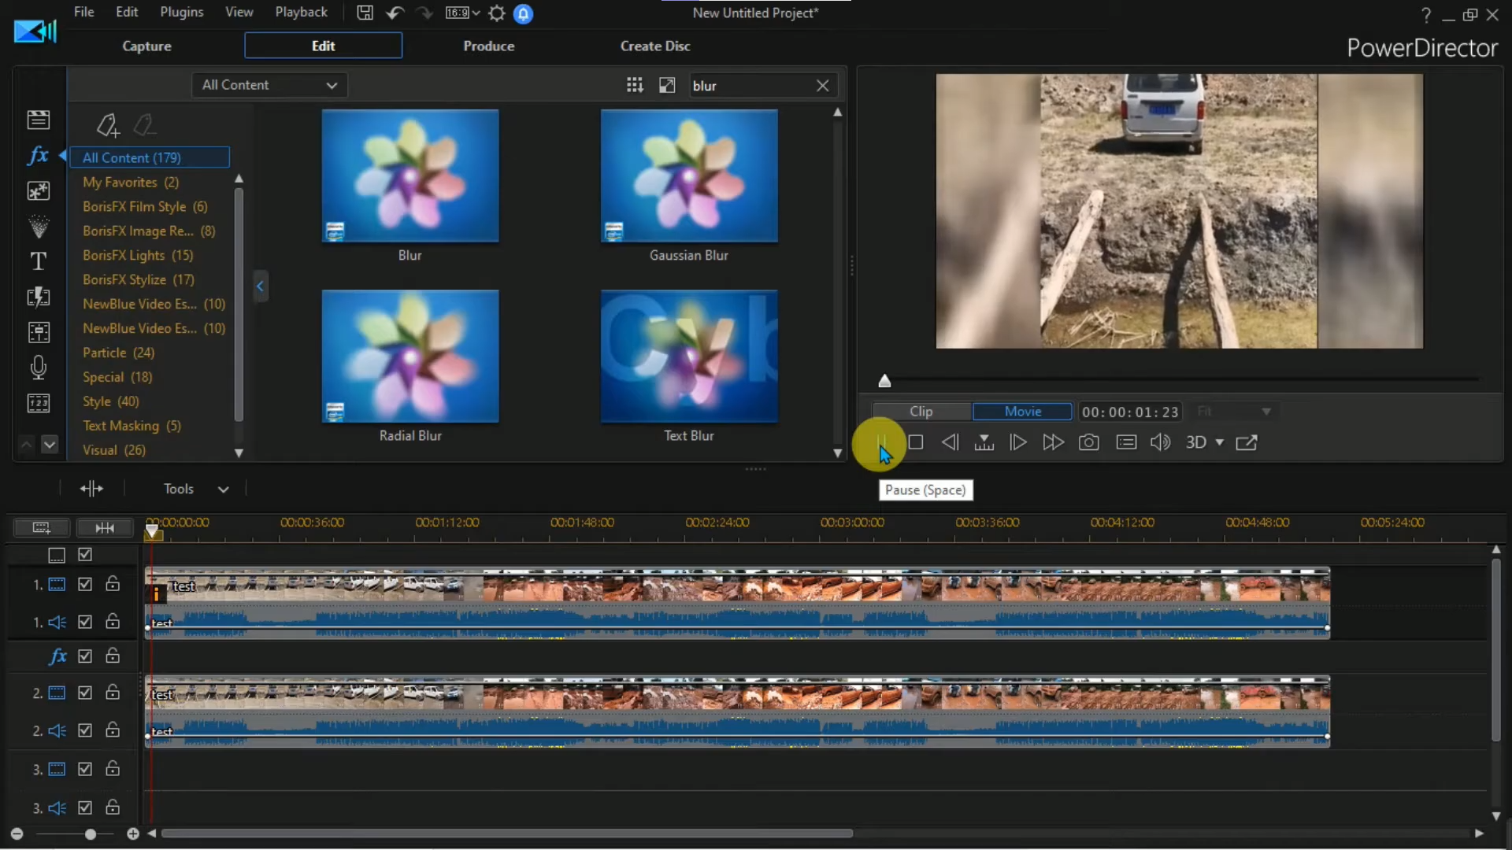Screen dimensions: 1512x850
Task: Click the timeline zoom slider handle
Action: [x=91, y=833]
